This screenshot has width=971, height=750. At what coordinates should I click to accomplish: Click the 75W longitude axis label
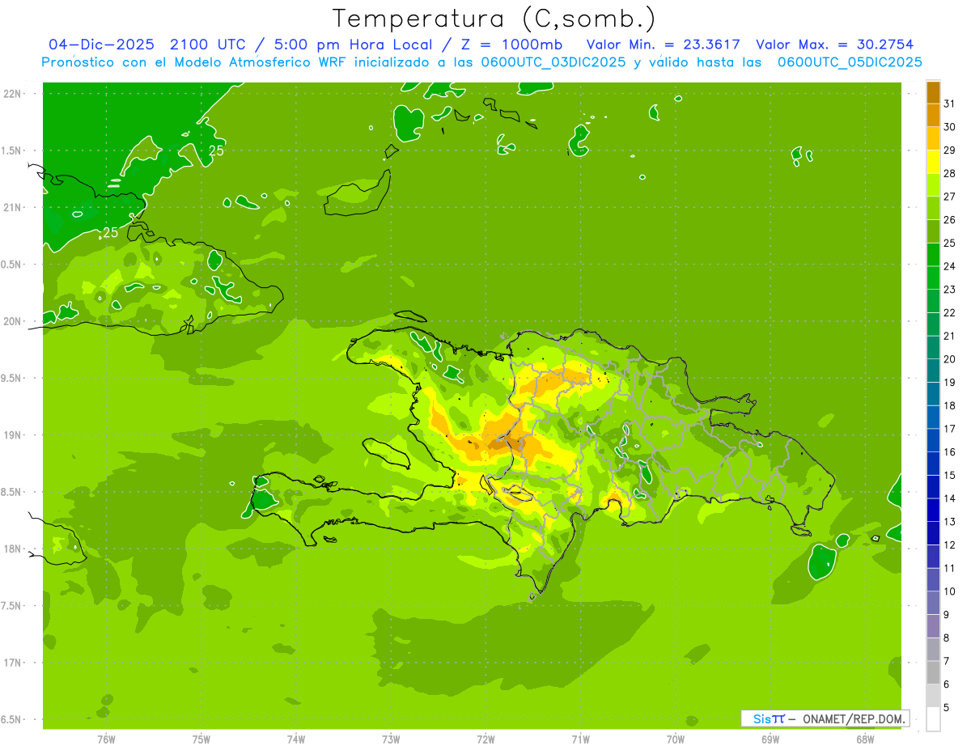[201, 739]
